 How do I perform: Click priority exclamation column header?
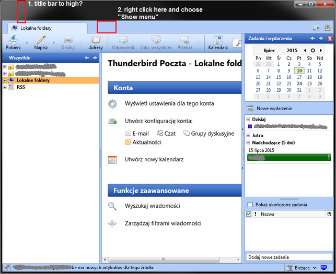pos(256,214)
